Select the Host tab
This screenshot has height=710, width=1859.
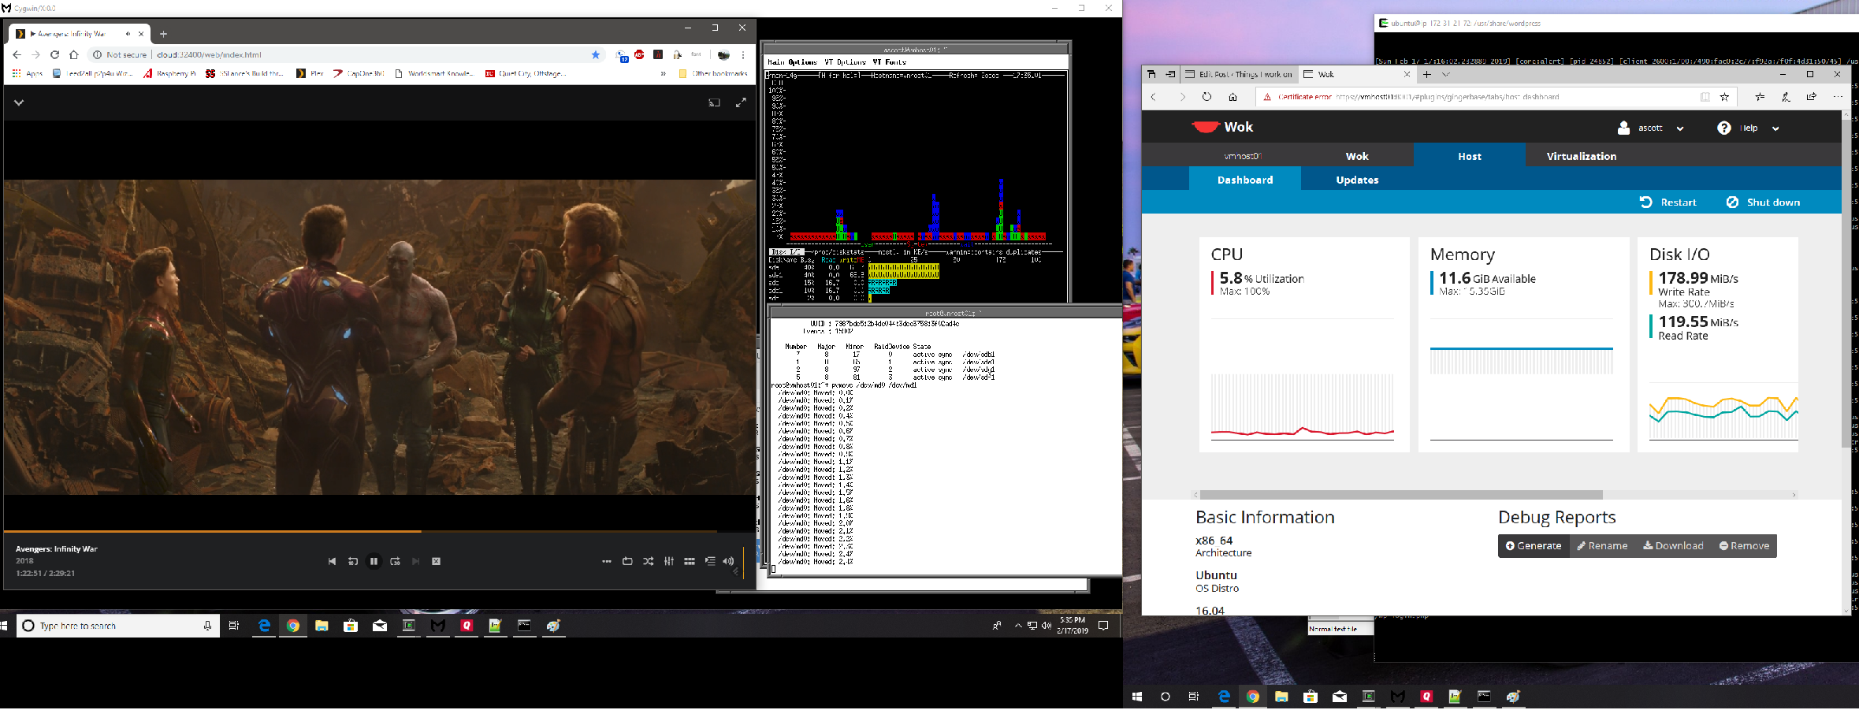1469,156
